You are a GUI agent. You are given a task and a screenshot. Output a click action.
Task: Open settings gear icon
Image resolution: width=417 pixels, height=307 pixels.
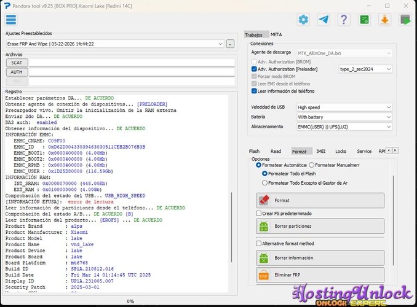tap(303, 20)
